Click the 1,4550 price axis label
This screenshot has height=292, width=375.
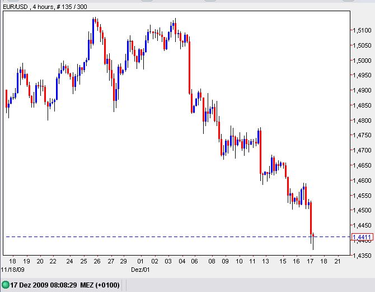[x=362, y=195]
